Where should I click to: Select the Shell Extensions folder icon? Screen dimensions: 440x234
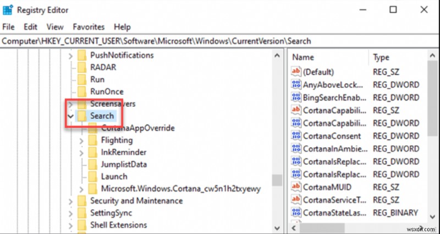(81, 225)
